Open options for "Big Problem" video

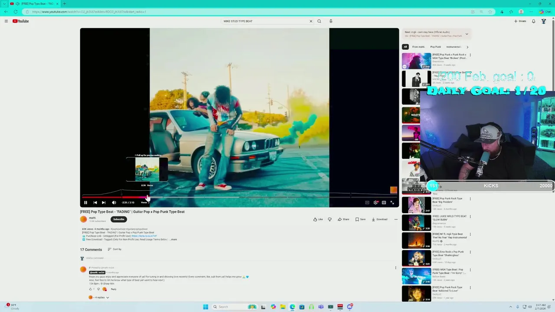pyautogui.click(x=470, y=199)
